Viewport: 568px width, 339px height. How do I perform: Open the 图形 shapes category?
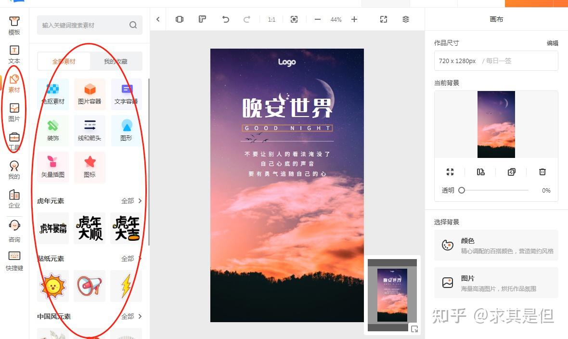coord(126,131)
